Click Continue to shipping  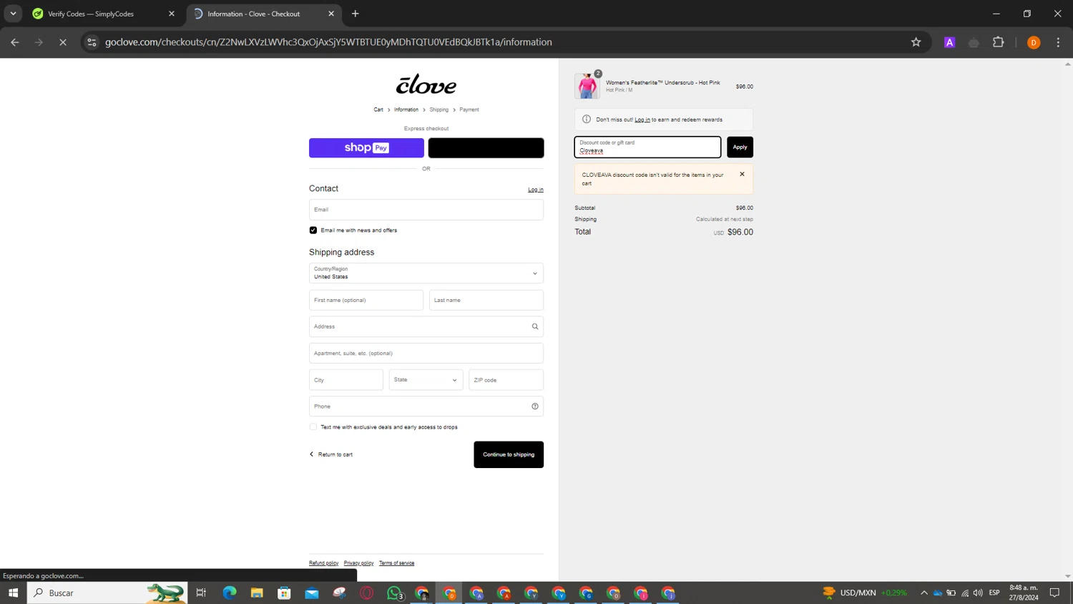(x=509, y=454)
